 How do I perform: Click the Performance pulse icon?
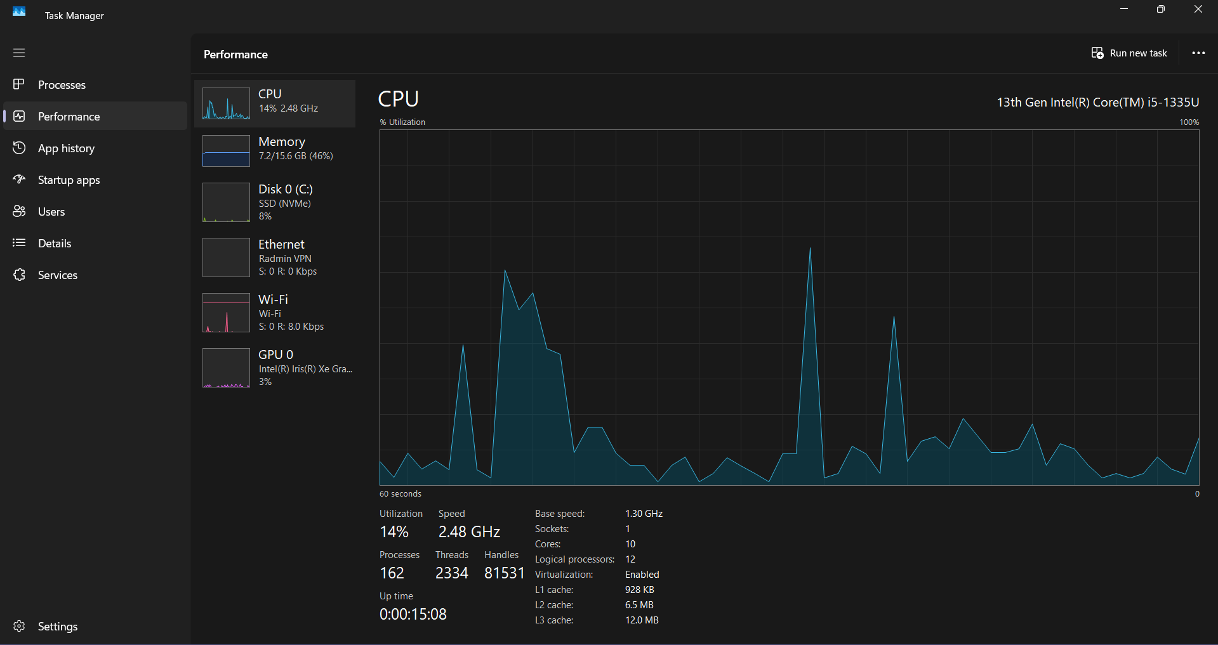point(19,116)
